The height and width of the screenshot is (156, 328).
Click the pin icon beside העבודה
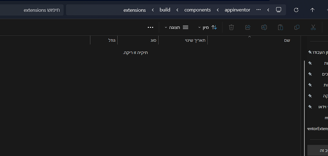pyautogui.click(x=310, y=52)
